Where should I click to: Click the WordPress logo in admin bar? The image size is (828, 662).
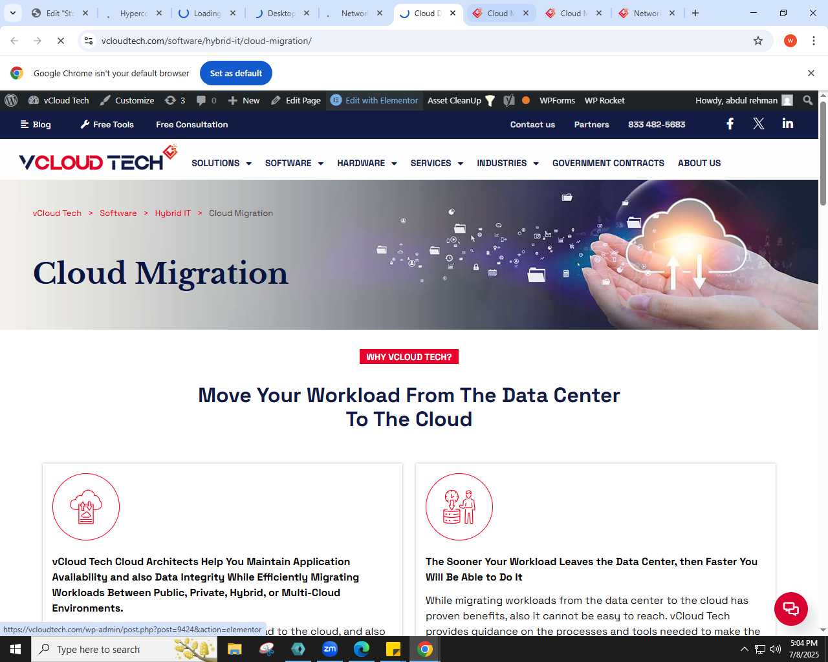pos(11,100)
